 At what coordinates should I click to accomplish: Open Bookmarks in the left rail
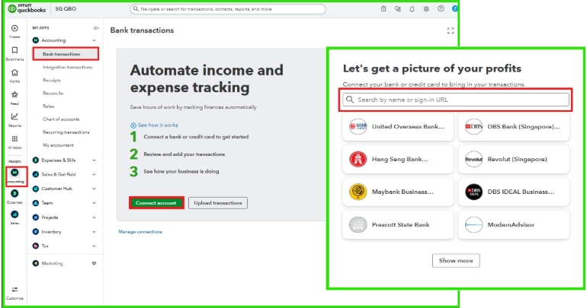click(x=14, y=50)
